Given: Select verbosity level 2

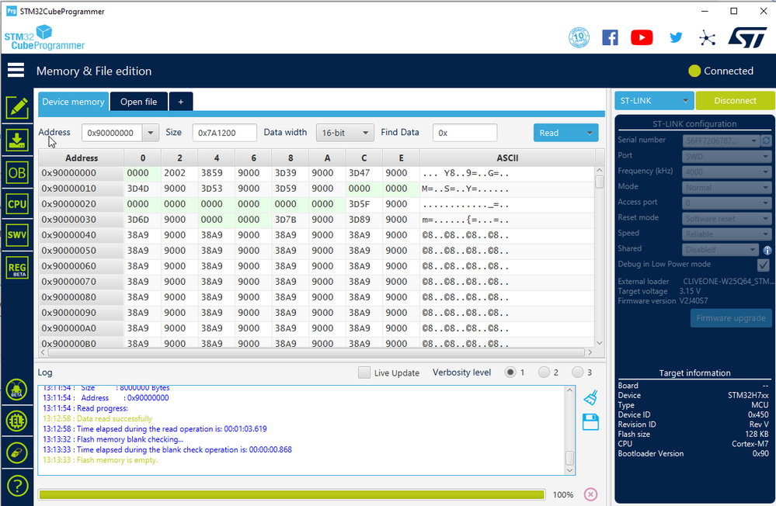Looking at the screenshot, I should (x=544, y=372).
